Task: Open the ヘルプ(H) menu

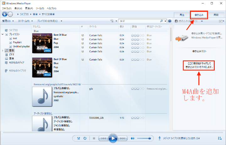Action: tap(51, 8)
